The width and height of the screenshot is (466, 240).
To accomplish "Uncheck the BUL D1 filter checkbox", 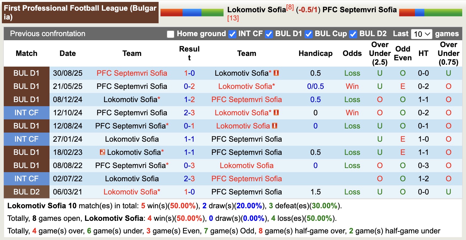I will (269, 34).
